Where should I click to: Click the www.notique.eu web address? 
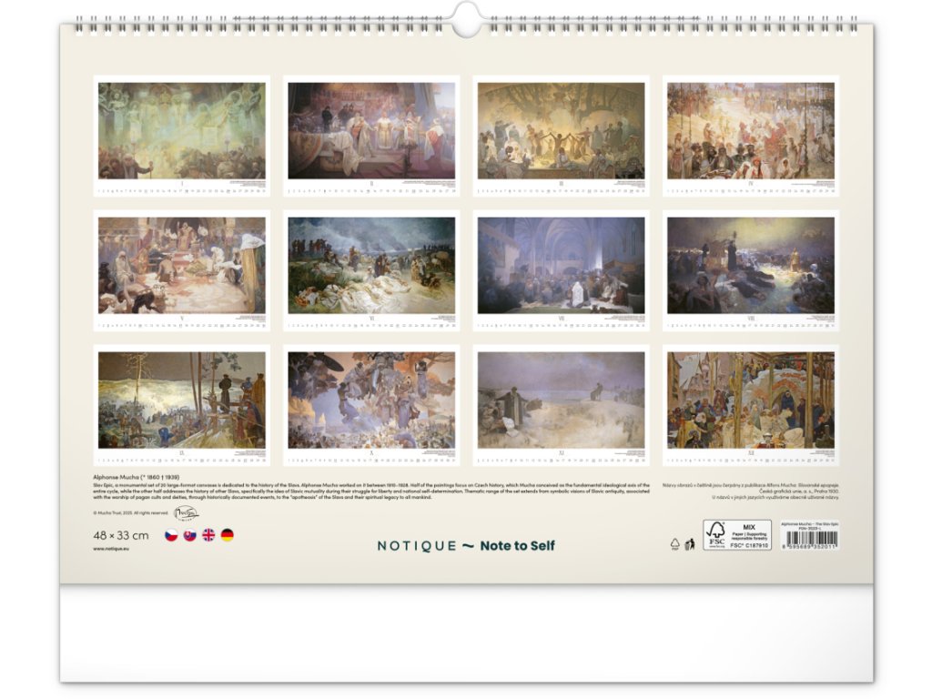(x=110, y=549)
